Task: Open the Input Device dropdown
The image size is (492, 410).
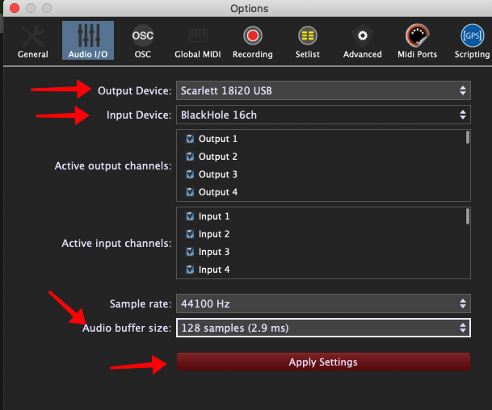Action: (x=323, y=115)
